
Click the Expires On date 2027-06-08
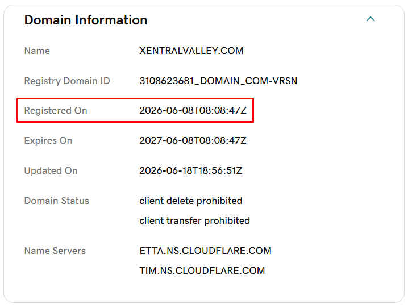click(x=193, y=140)
